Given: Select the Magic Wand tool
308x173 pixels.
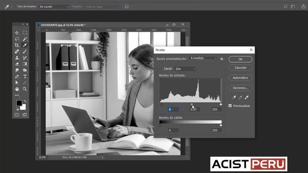Looking at the screenshot, I should pyautogui.click(x=25, y=39).
